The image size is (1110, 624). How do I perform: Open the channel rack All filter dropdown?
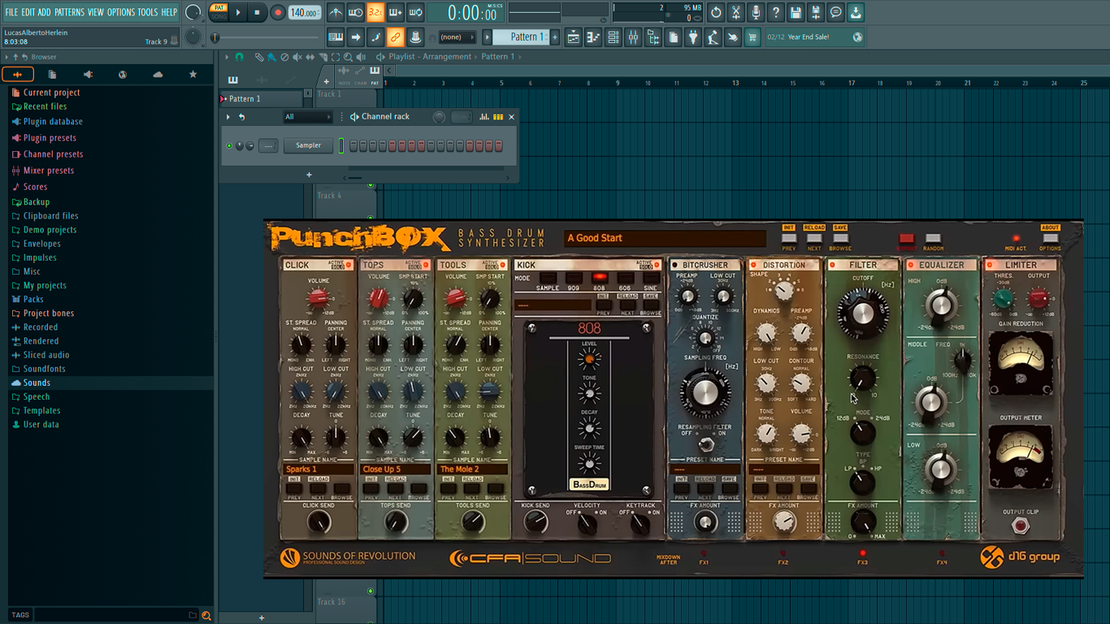(x=307, y=117)
